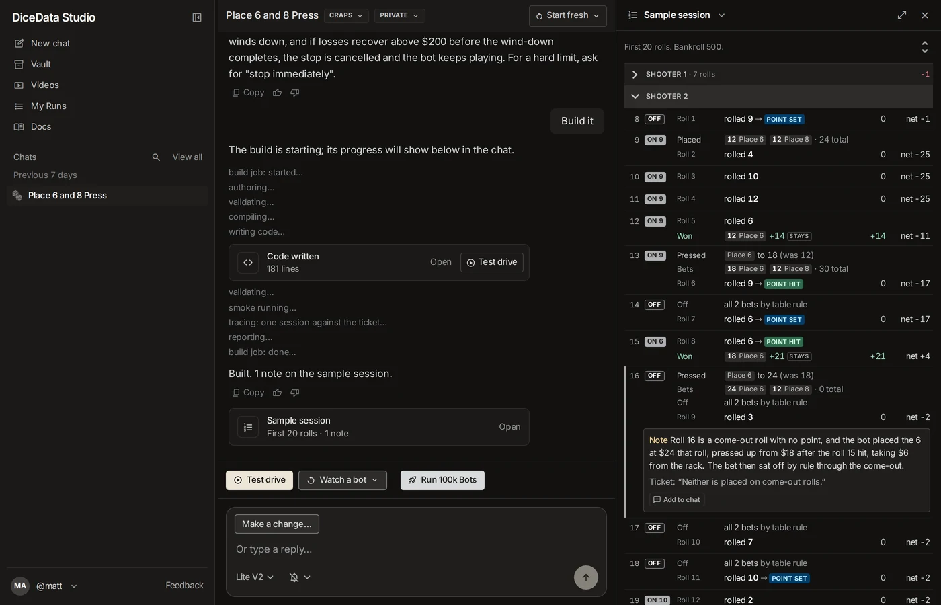Search chats with the magnifier icon

click(x=156, y=157)
